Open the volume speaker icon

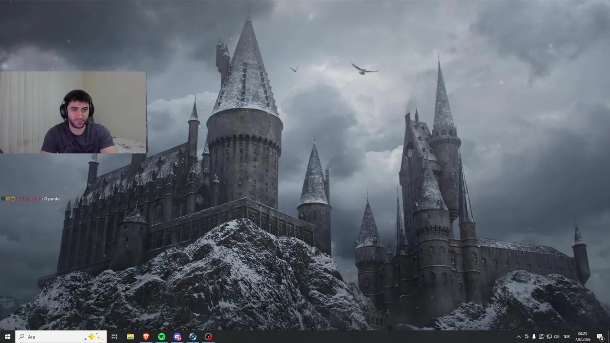[557, 337]
